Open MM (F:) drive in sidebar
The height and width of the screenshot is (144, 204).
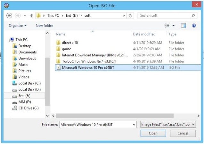coord(21,102)
